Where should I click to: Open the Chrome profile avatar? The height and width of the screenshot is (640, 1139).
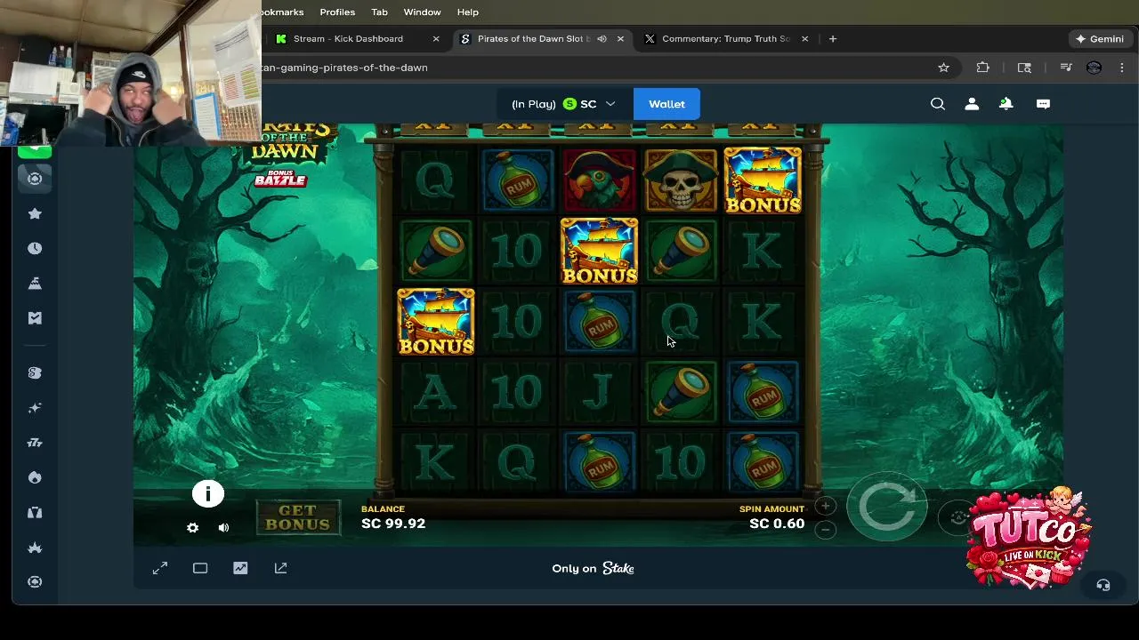(1095, 68)
